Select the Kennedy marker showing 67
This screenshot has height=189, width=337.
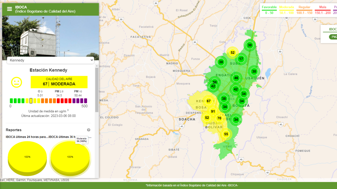click(x=209, y=101)
